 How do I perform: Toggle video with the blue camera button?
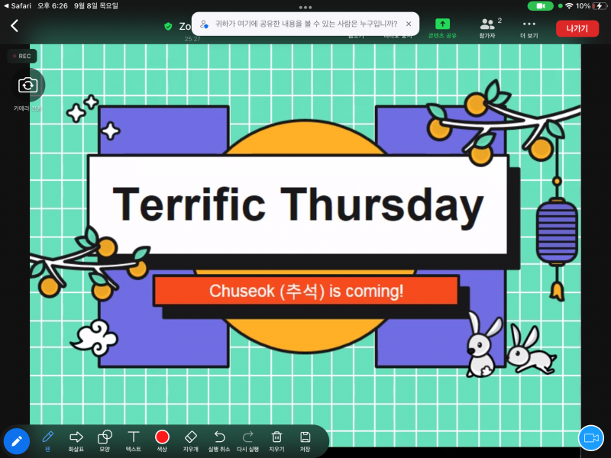click(x=590, y=437)
